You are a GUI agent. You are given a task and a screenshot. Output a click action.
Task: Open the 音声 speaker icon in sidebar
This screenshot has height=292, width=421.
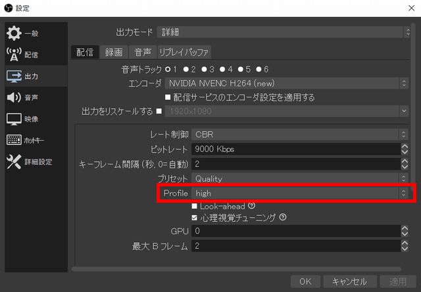tap(14, 97)
